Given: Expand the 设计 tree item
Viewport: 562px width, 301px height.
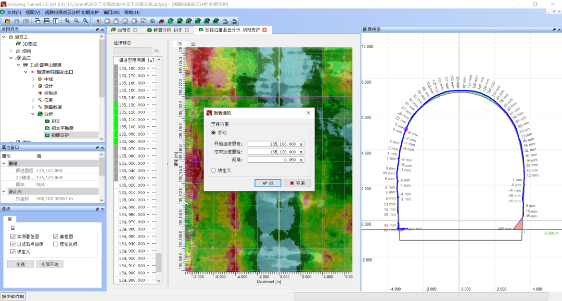Looking at the screenshot, I should (x=32, y=86).
